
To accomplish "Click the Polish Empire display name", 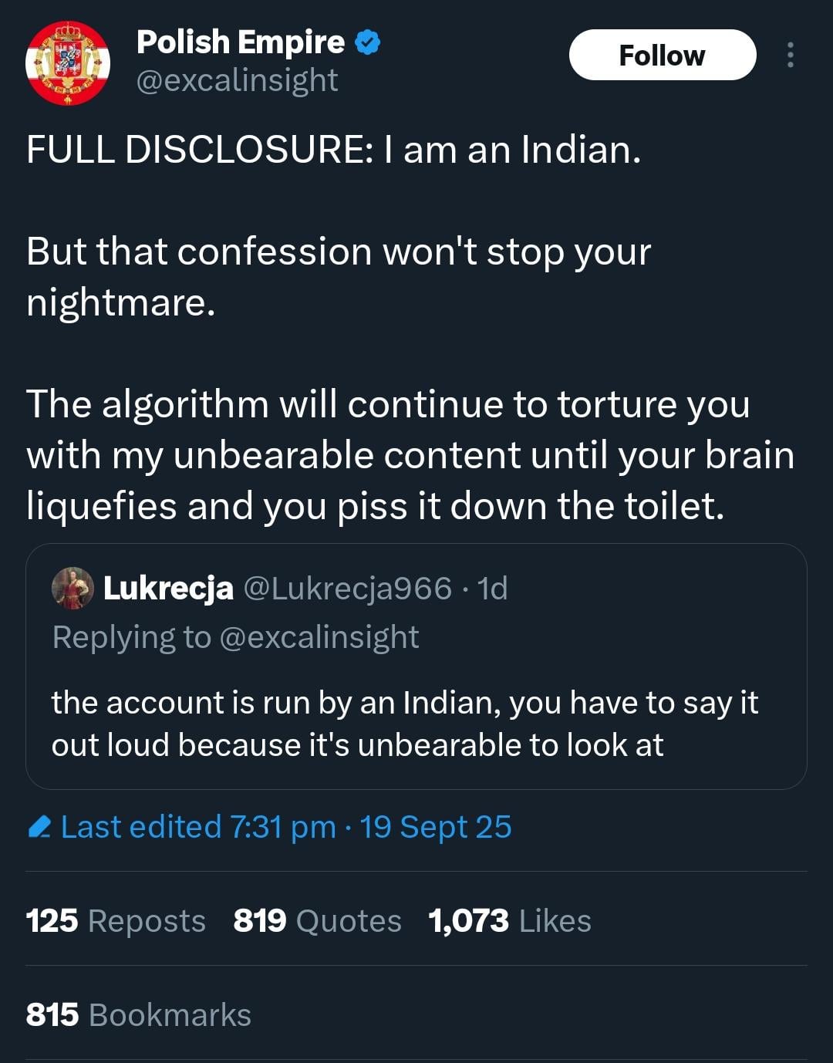I will point(240,42).
